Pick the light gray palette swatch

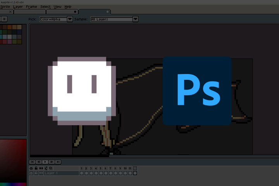9,37
